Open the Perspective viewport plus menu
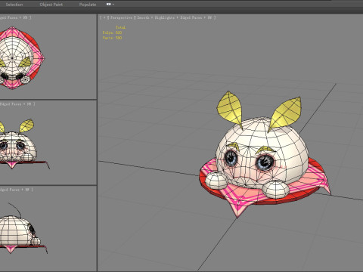 [104, 17]
